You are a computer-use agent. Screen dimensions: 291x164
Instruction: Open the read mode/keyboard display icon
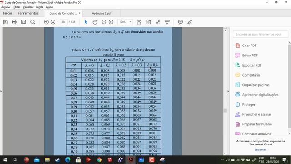point(167,22)
